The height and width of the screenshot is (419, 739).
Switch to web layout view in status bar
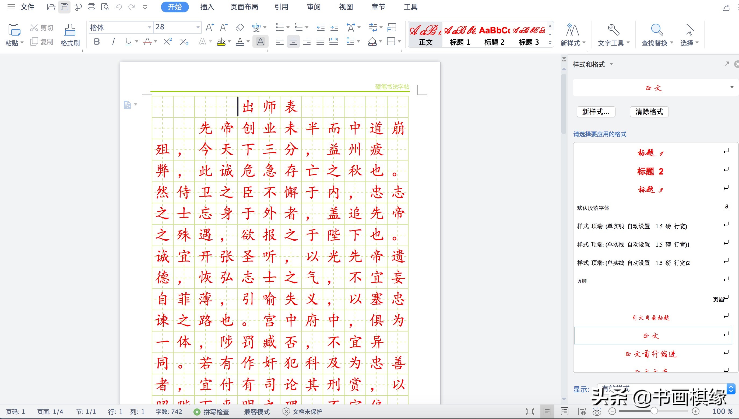(x=581, y=411)
